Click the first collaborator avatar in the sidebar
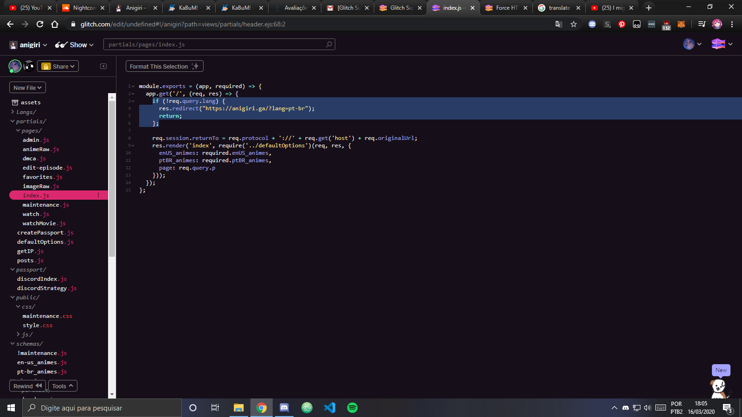The image size is (742, 417). coord(15,66)
